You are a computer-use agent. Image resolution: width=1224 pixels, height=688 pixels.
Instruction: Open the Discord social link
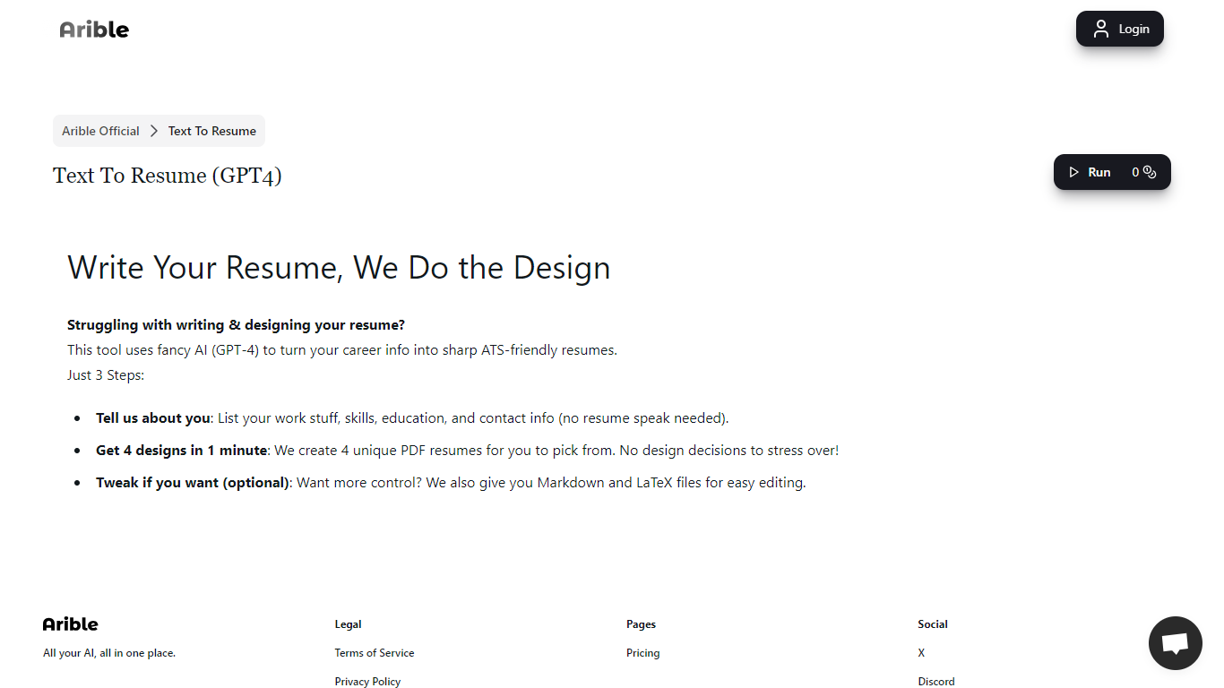coord(936,682)
